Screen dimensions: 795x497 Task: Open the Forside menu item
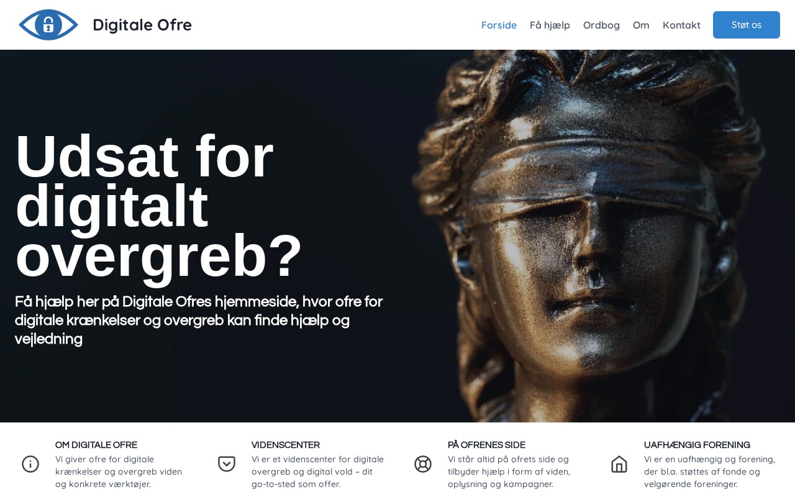(499, 25)
